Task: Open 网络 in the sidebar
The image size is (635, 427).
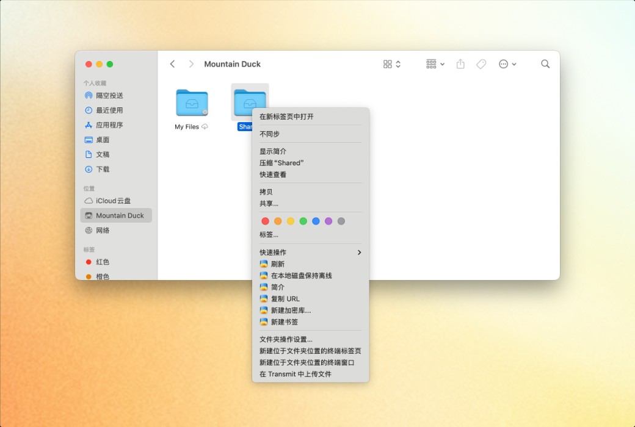Action: click(116, 231)
